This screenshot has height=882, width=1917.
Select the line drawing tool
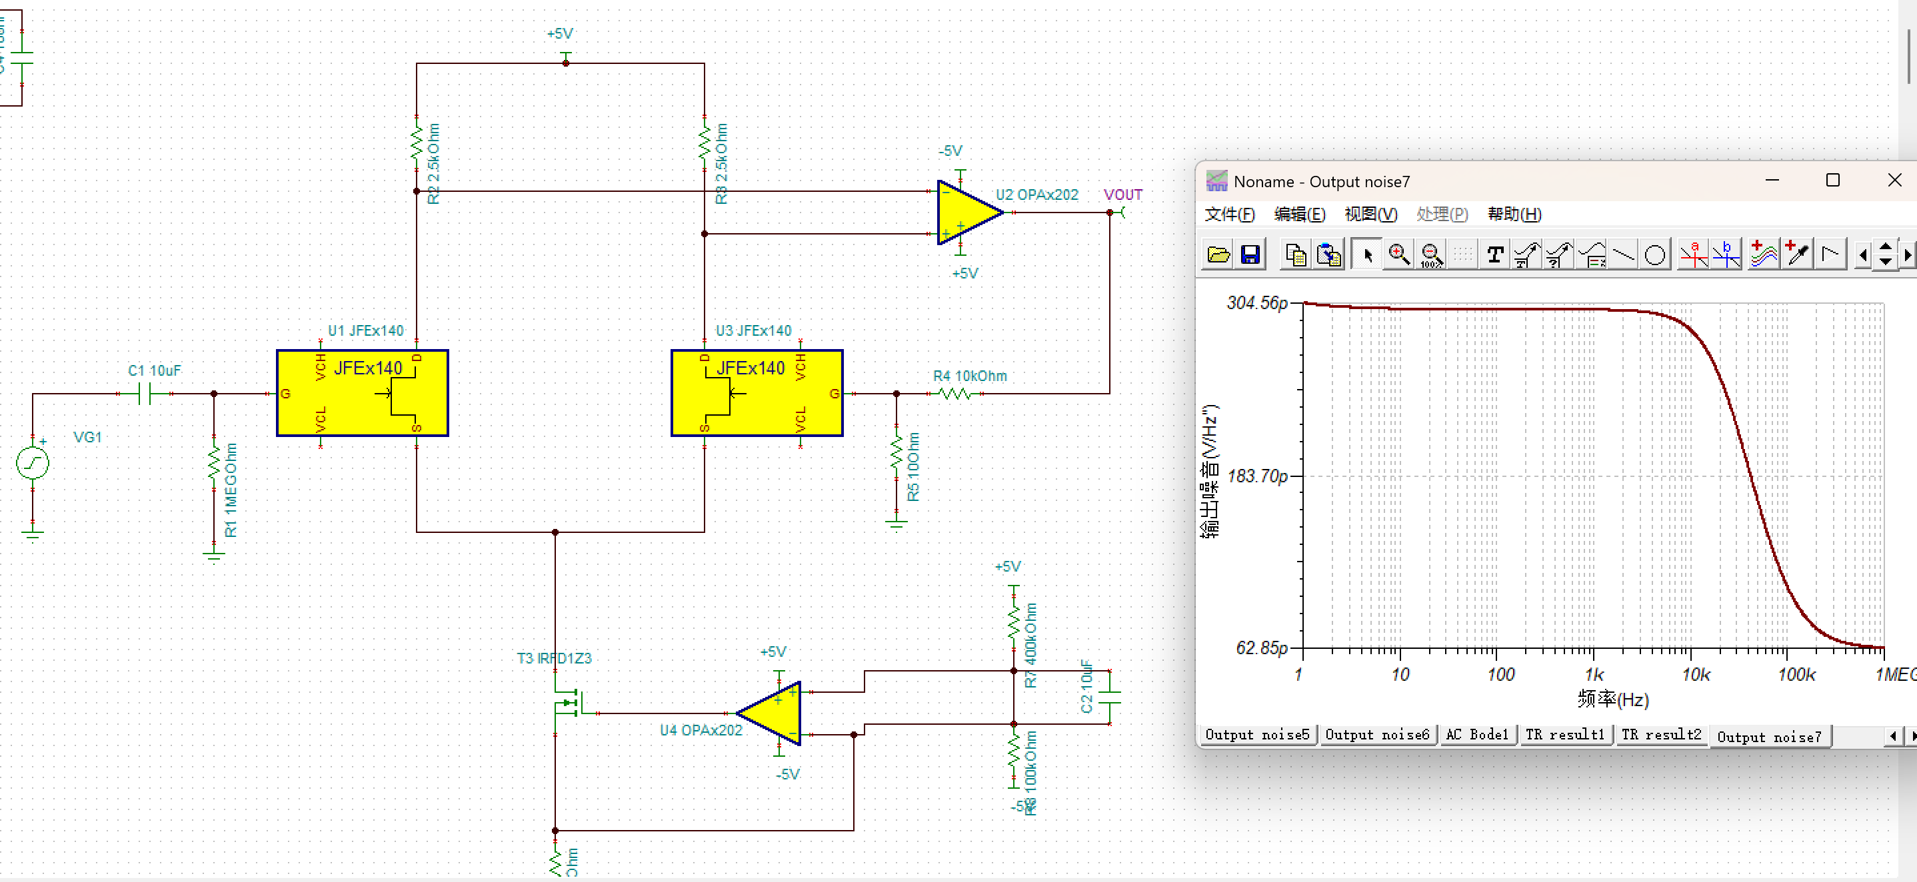coord(1624,255)
